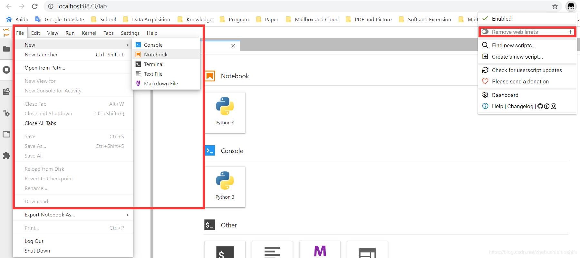Open the View menu in JupyterLab

coord(53,33)
